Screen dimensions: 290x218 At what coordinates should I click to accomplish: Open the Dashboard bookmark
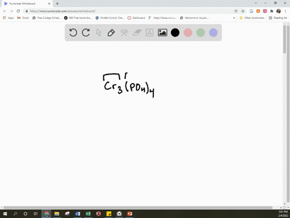[137, 18]
